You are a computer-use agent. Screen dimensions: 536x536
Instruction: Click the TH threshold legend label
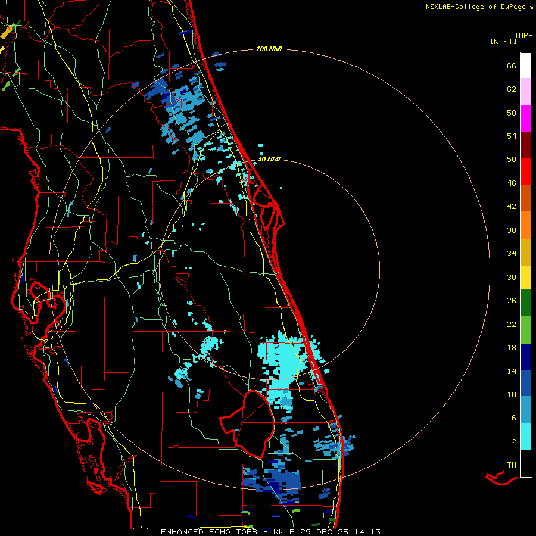coord(512,465)
